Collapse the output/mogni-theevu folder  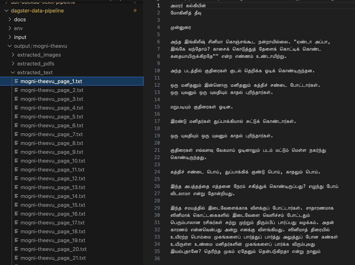tap(10, 46)
